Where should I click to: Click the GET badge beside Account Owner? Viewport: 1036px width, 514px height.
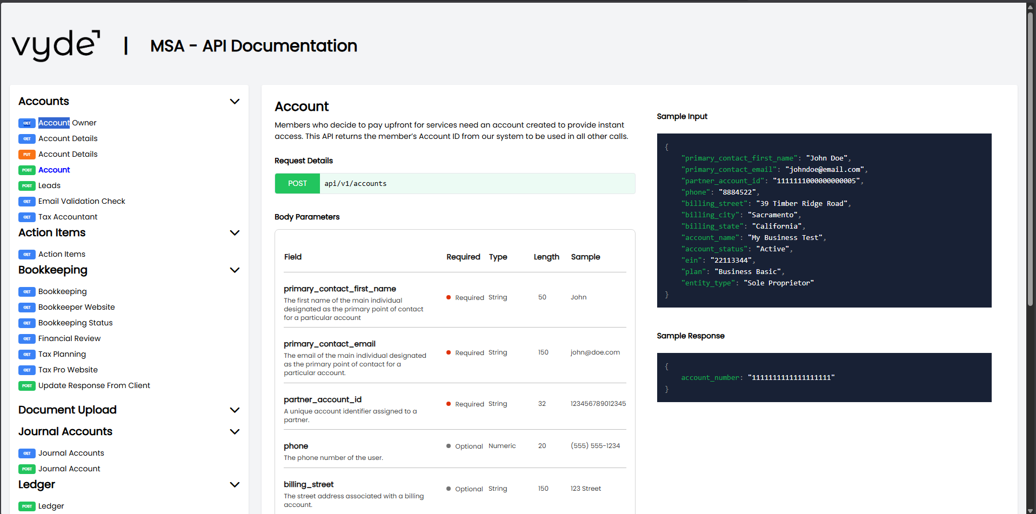(x=27, y=123)
